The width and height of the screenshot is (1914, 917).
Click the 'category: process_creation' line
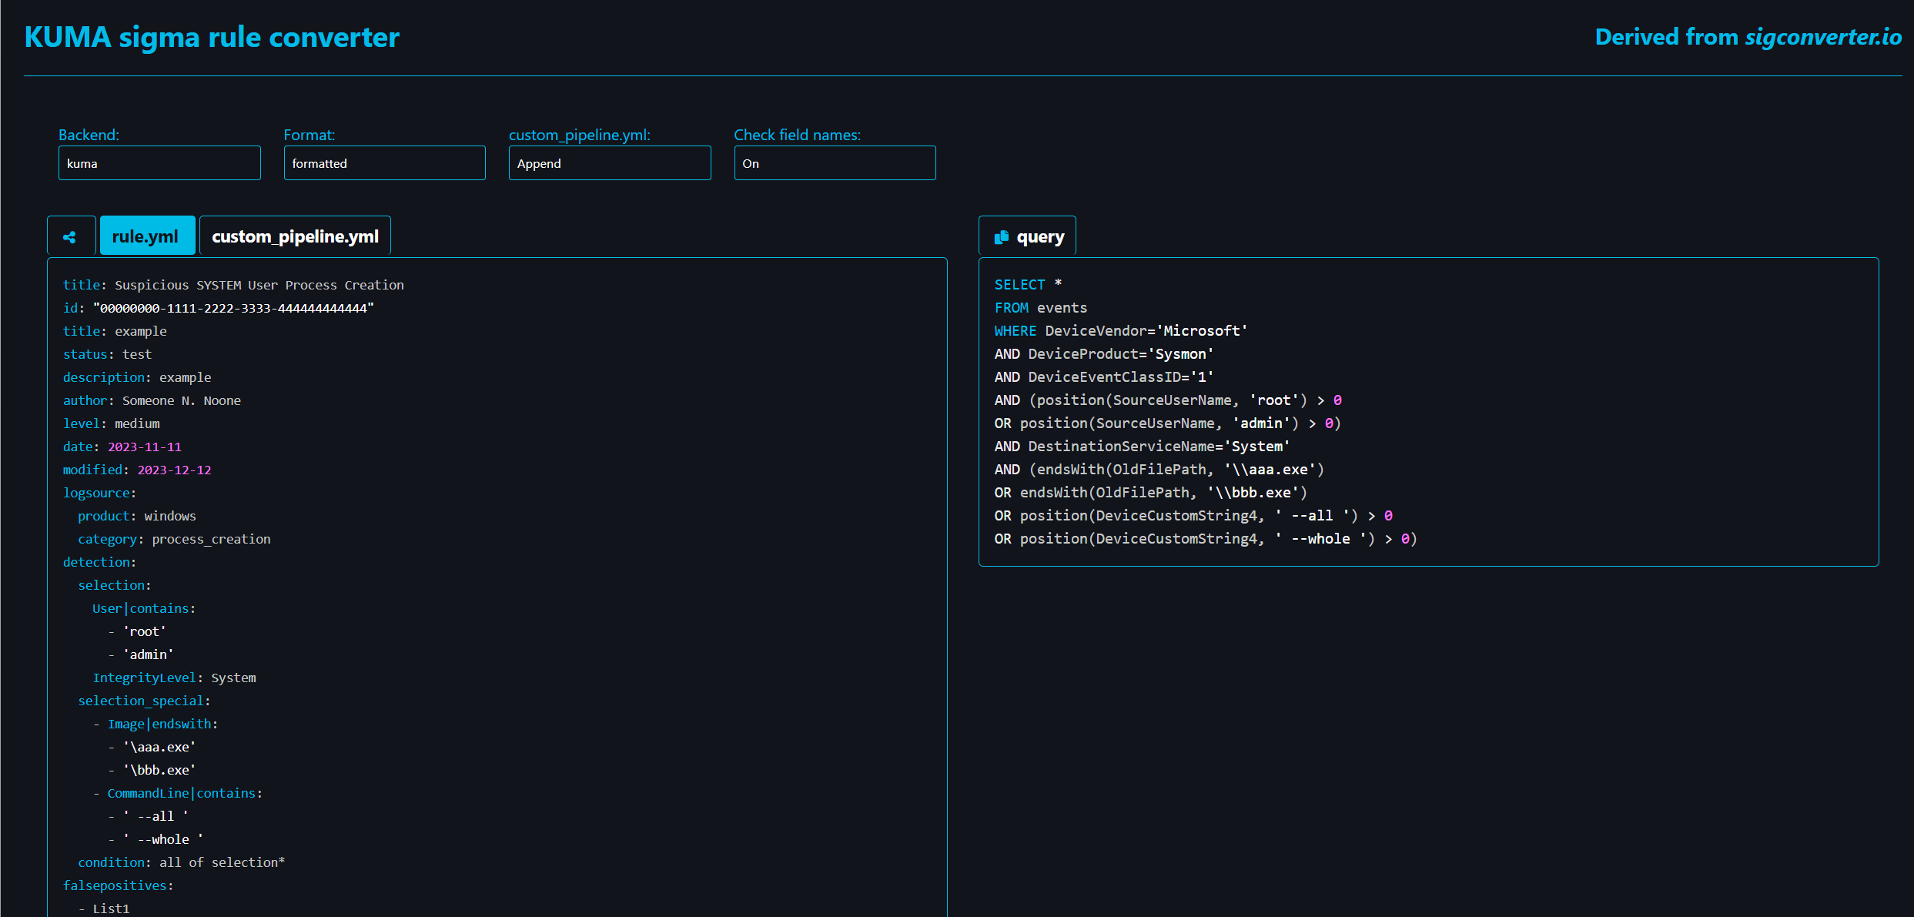(x=174, y=539)
